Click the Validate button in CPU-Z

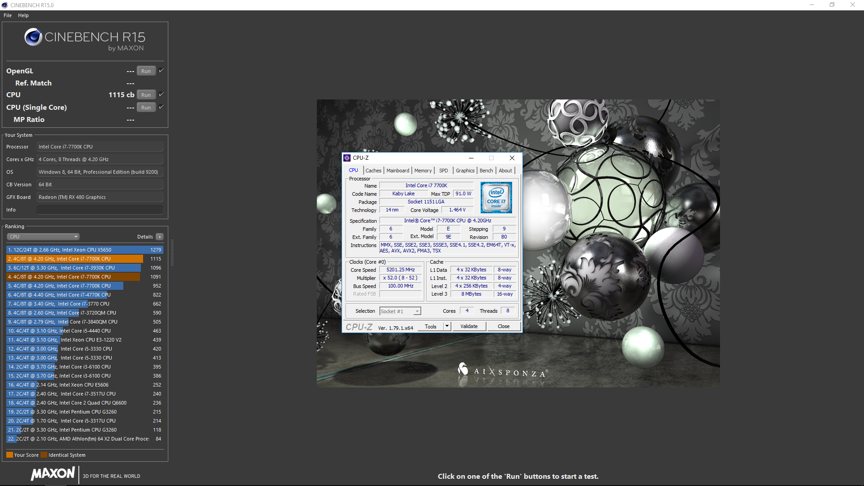[x=469, y=326]
